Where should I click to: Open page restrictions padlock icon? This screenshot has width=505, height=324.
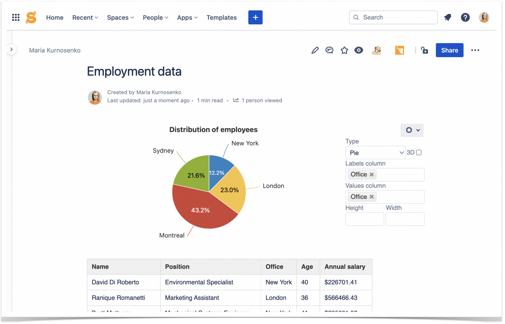[424, 50]
